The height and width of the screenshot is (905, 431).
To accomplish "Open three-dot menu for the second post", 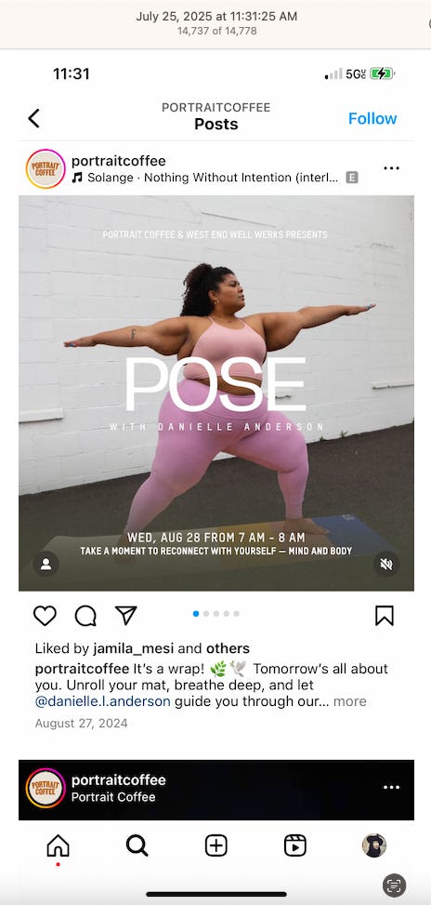I will (391, 787).
